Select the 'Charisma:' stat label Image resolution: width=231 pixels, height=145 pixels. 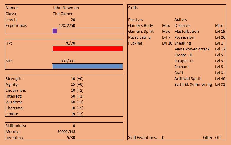click(14, 108)
